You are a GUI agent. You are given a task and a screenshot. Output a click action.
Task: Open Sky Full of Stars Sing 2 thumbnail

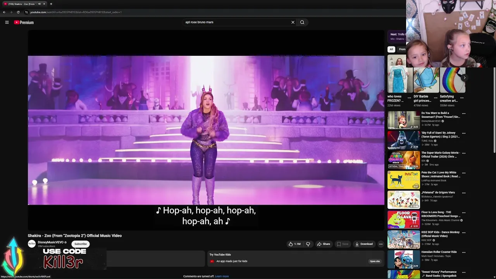403,140
